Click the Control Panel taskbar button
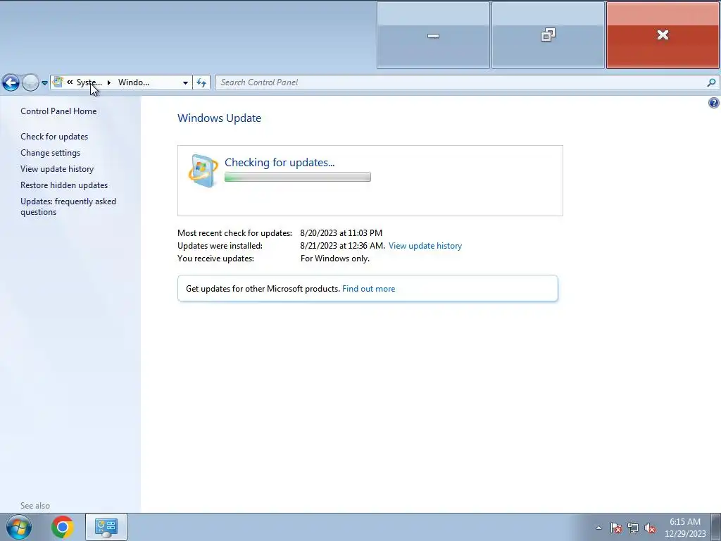721x541 pixels. click(x=106, y=527)
